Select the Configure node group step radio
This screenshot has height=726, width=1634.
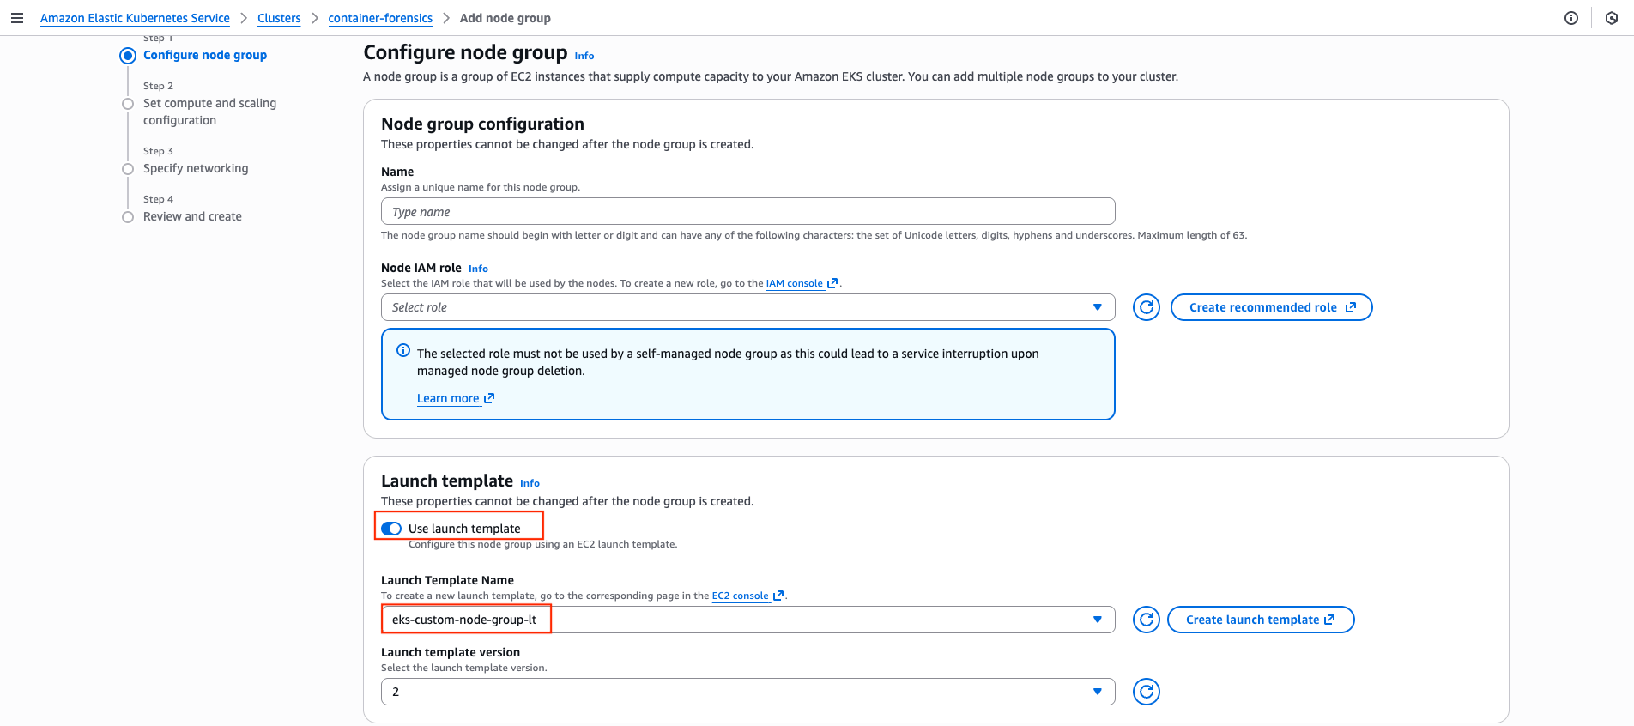click(128, 56)
